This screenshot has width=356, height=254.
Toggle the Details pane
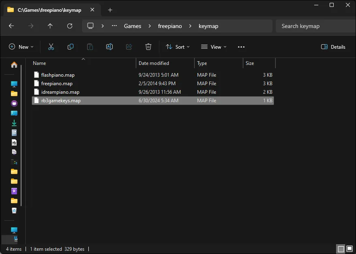(333, 47)
